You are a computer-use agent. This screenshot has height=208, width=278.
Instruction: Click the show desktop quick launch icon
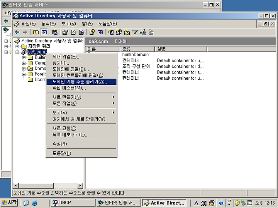click(x=26, y=203)
